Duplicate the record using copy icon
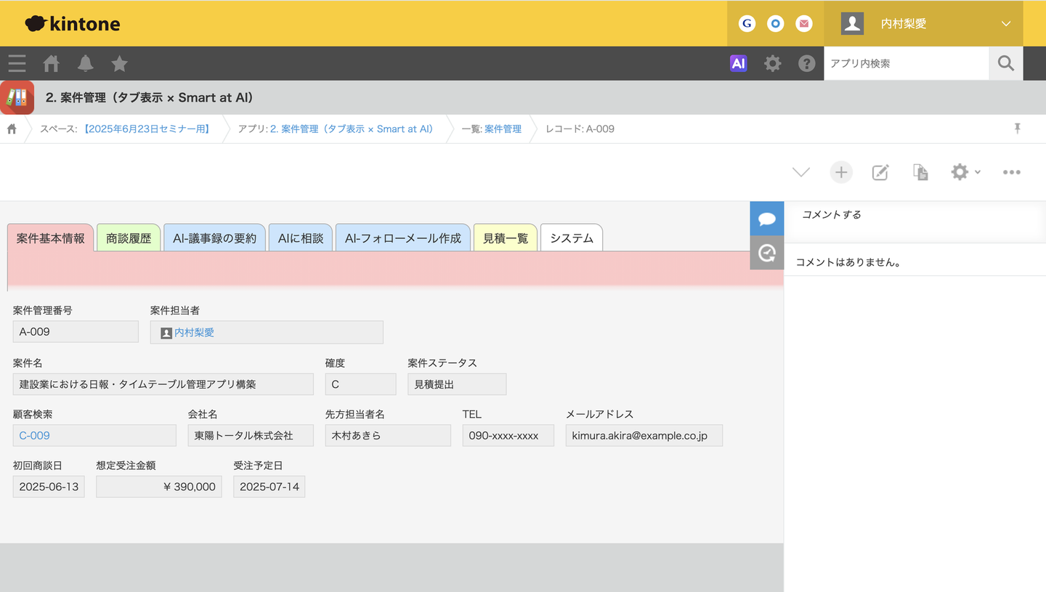This screenshot has height=592, width=1046. 920,172
